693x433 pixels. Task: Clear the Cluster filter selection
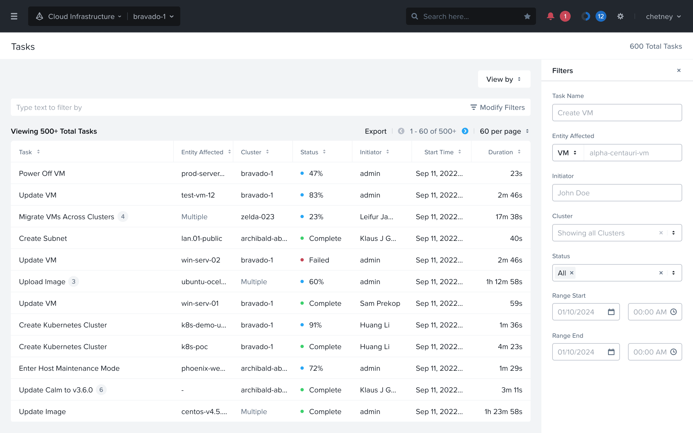tap(661, 233)
